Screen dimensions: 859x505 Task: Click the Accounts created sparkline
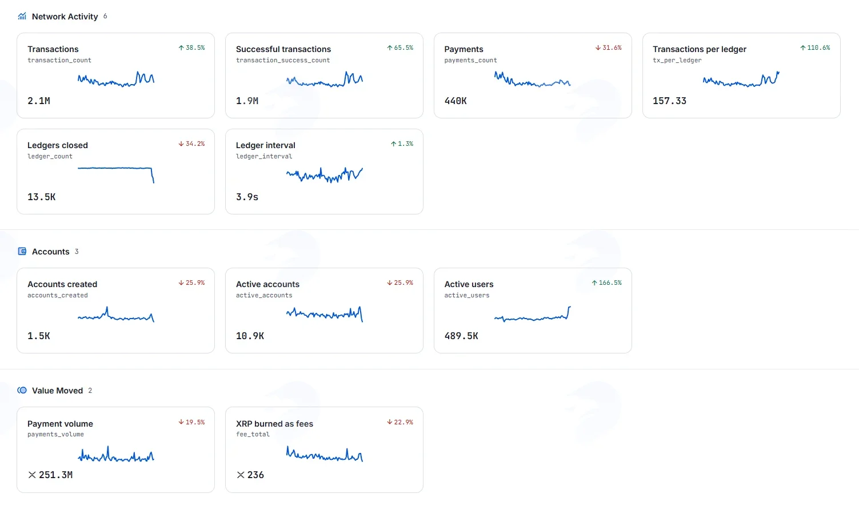click(x=116, y=315)
